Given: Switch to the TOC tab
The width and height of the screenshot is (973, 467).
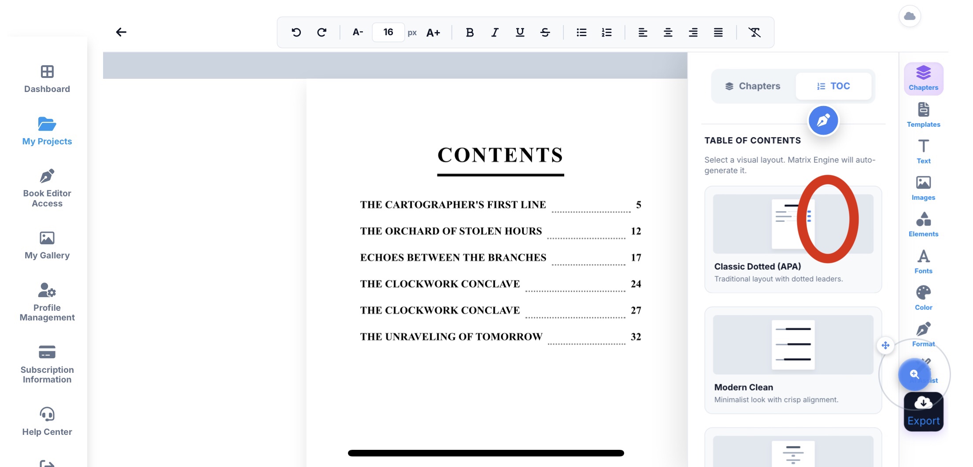Looking at the screenshot, I should point(833,86).
